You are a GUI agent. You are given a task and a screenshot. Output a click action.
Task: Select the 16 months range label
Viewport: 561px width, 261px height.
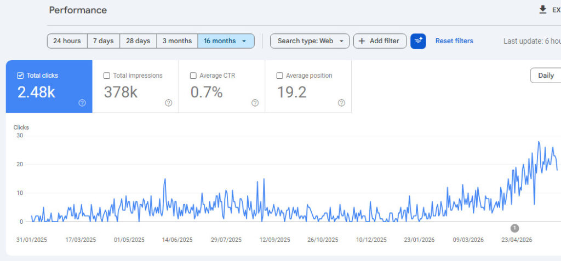click(x=220, y=41)
